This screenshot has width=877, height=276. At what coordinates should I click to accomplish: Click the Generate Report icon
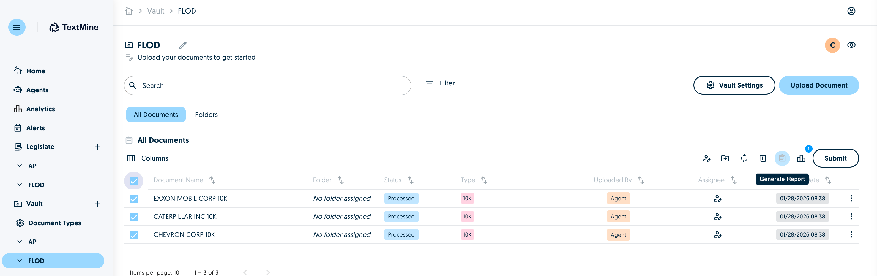782,158
